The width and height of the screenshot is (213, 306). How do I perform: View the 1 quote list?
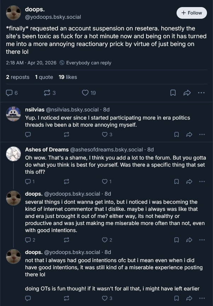[x=44, y=77]
